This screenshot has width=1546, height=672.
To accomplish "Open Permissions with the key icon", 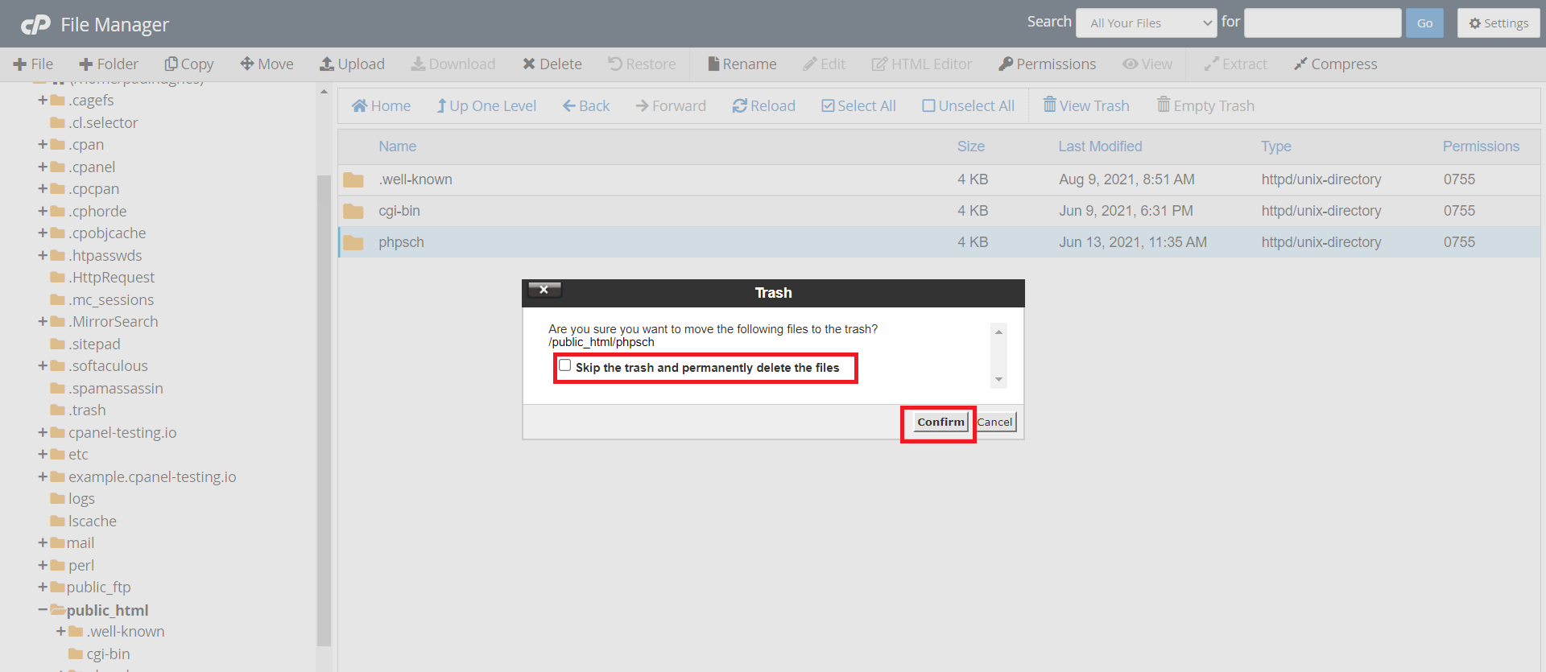I will (1047, 64).
